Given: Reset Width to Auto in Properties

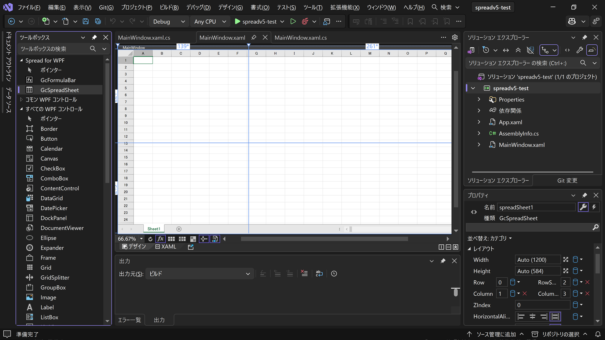Looking at the screenshot, I should (566, 260).
